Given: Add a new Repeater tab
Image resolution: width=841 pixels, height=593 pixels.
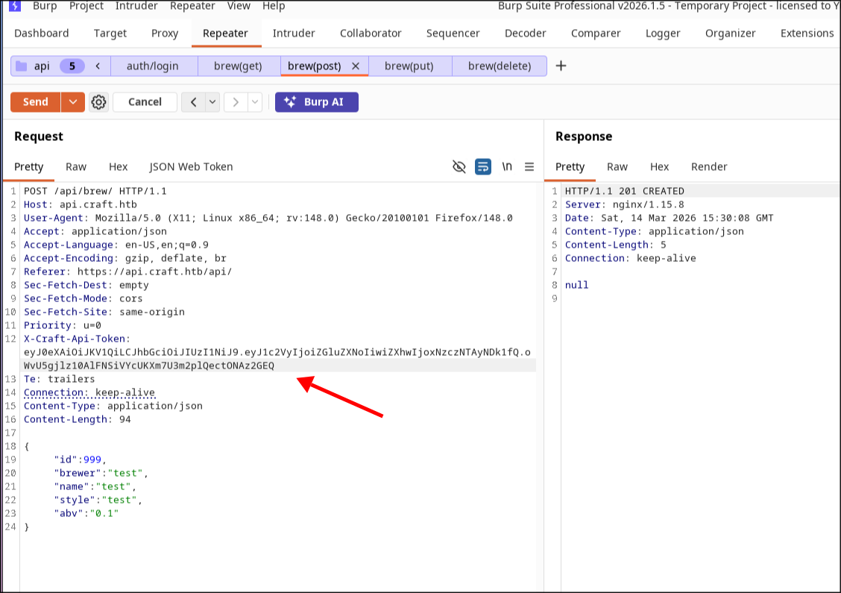Looking at the screenshot, I should pos(561,66).
